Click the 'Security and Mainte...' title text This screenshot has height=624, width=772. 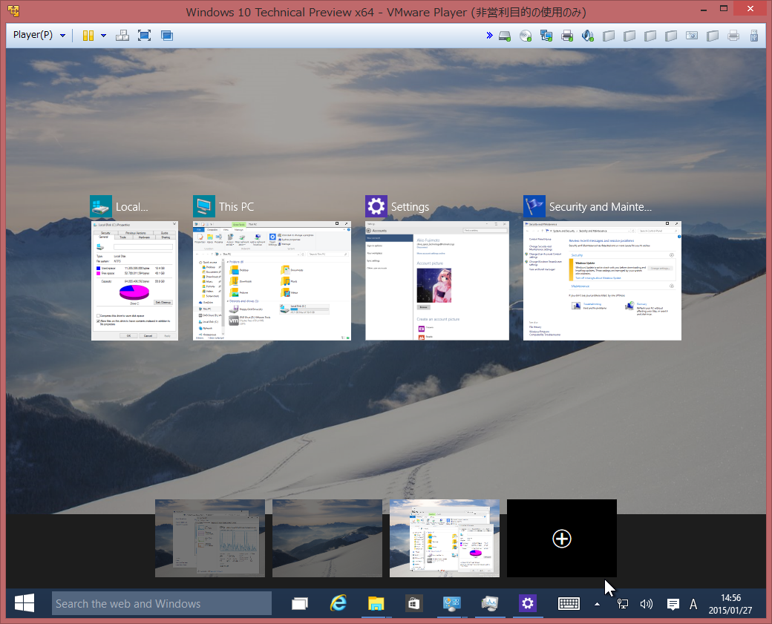(x=601, y=207)
